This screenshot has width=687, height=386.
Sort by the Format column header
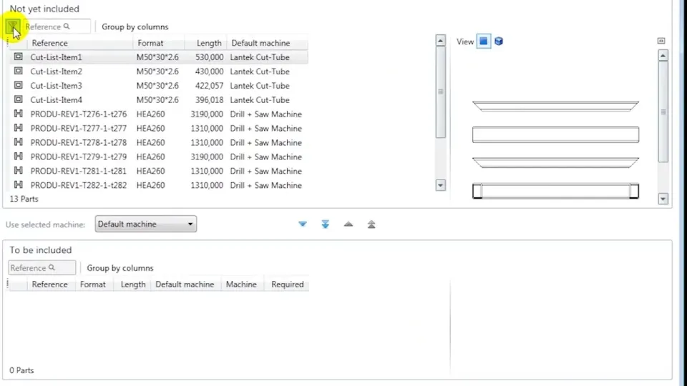coord(150,43)
